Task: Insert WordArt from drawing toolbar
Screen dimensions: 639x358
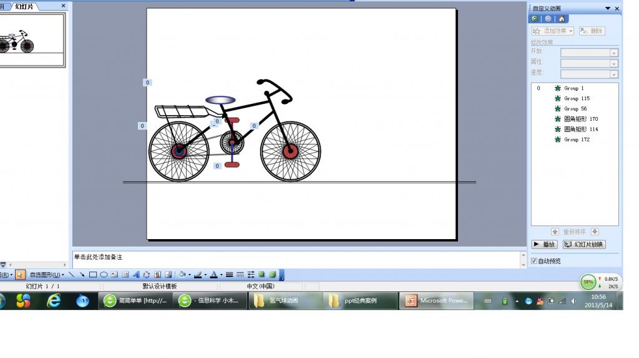Action: click(136, 275)
